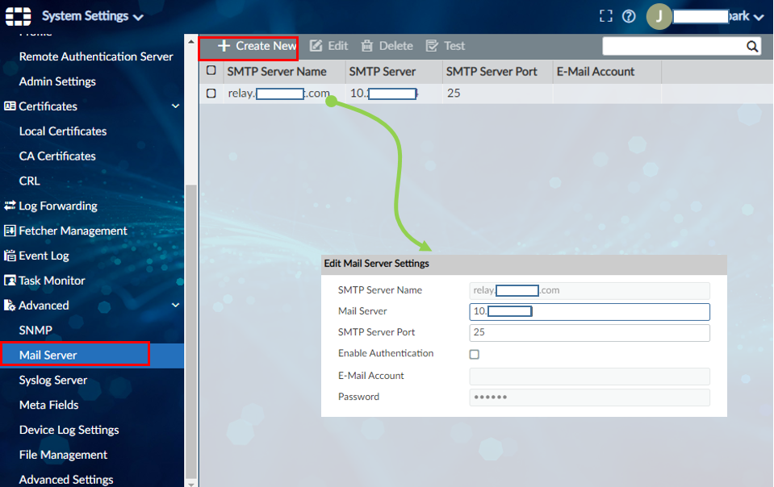The height and width of the screenshot is (487, 774).
Task: Click the Log Forwarding arrows icon
Action: tap(10, 206)
